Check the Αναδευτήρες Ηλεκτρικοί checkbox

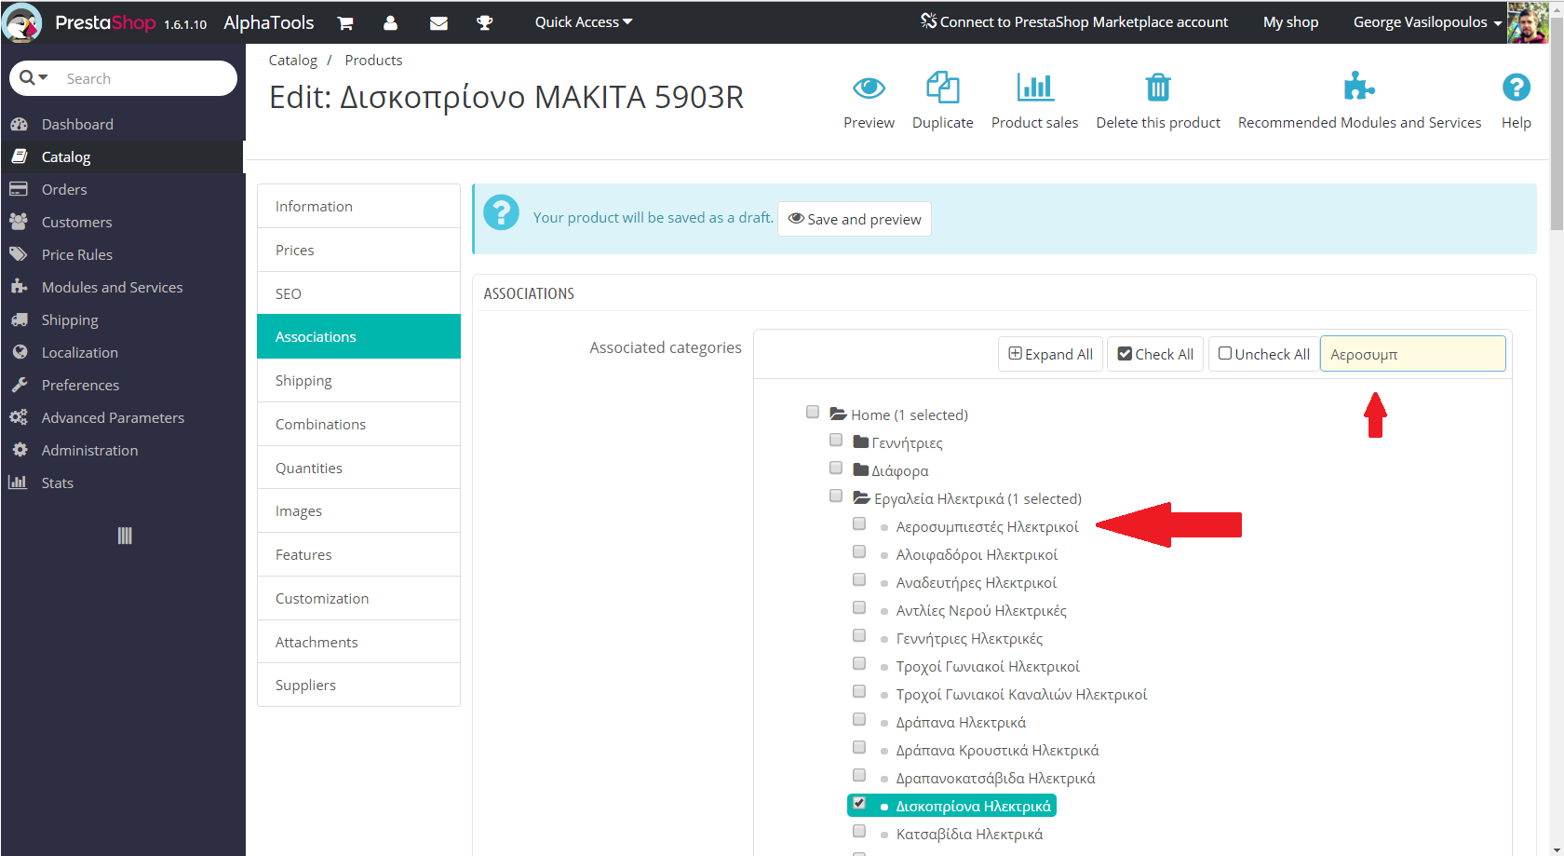coord(859,579)
